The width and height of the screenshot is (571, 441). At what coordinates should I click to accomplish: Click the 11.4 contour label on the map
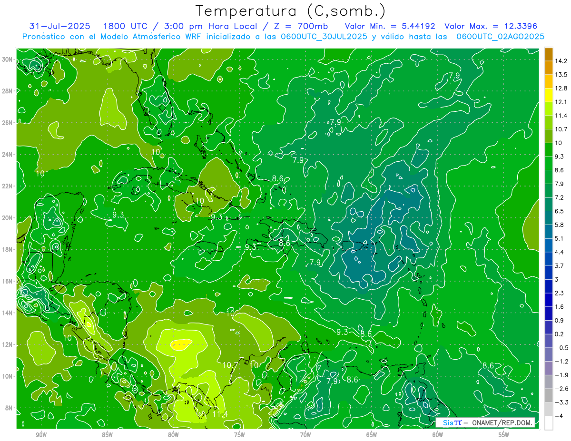220,414
